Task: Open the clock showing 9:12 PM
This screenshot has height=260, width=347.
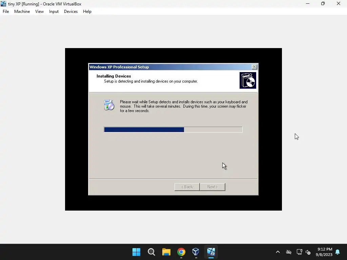Action: 324,252
